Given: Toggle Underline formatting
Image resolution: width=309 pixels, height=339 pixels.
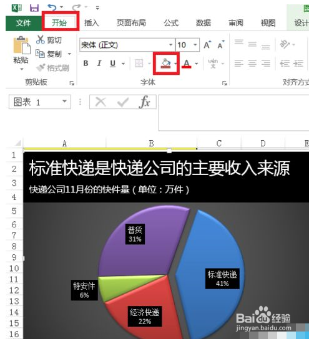Looking at the screenshot, I should (112, 64).
